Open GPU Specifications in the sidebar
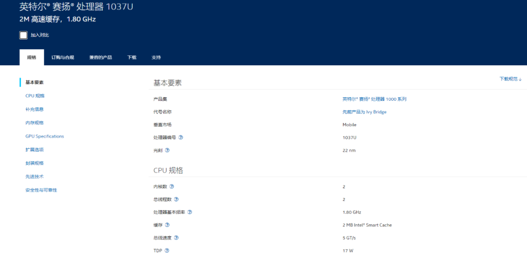Screen dimensions: 527x258 pyautogui.click(x=45, y=136)
